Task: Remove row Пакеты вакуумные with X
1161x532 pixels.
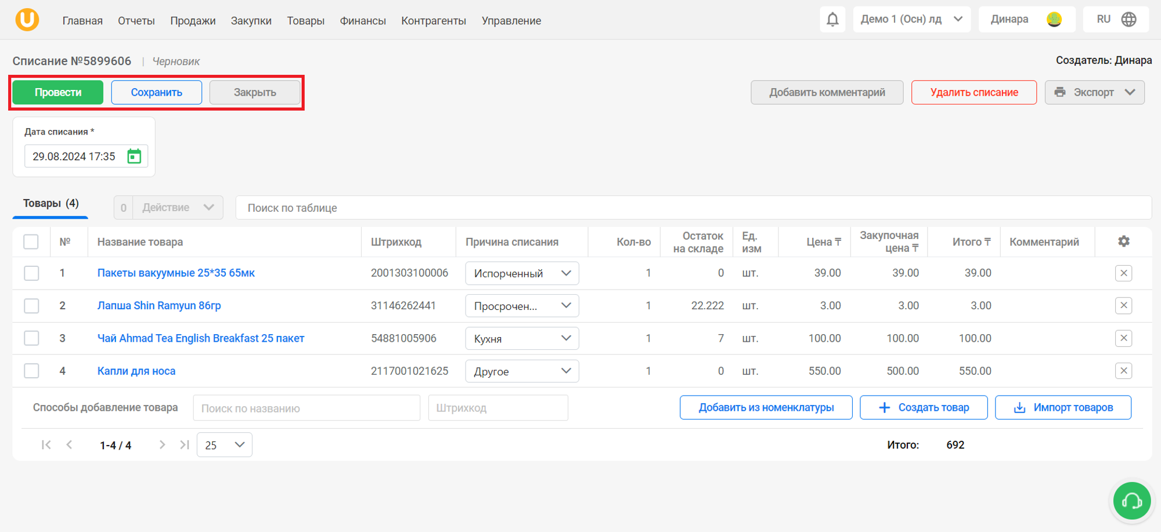Action: [x=1124, y=273]
